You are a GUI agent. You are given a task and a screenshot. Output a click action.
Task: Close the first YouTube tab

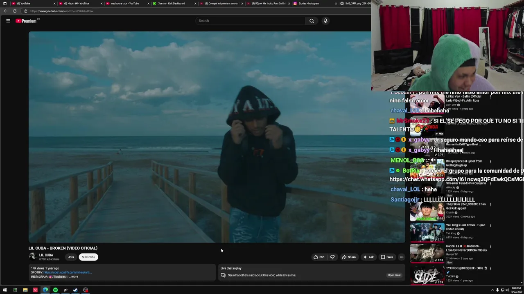tap(54, 3)
